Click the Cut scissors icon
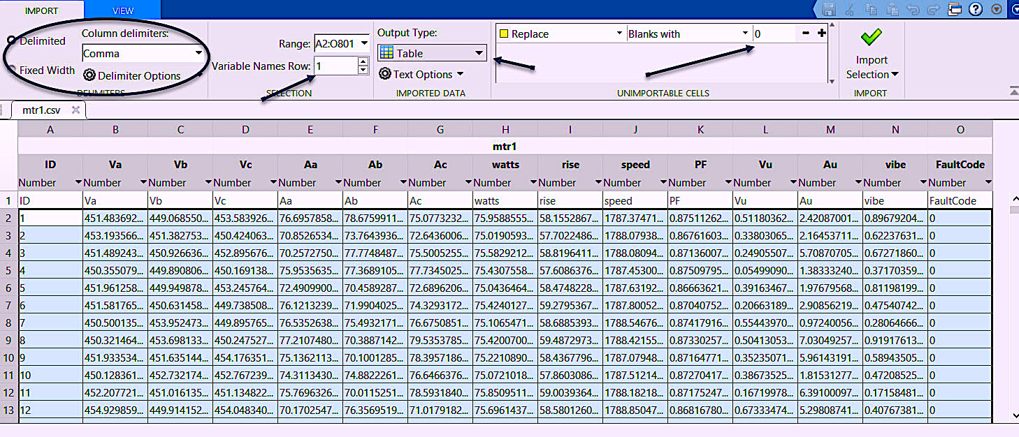Viewport: 1019px width, 437px height. pos(851,9)
